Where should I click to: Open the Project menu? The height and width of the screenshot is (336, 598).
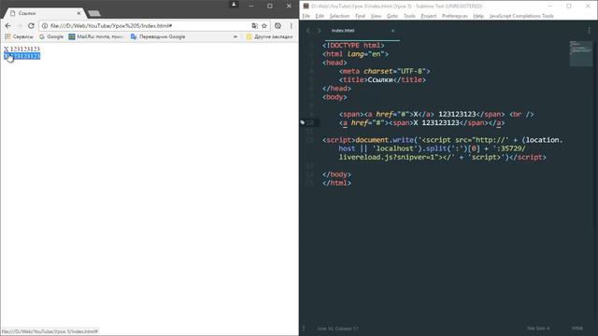[x=428, y=16]
